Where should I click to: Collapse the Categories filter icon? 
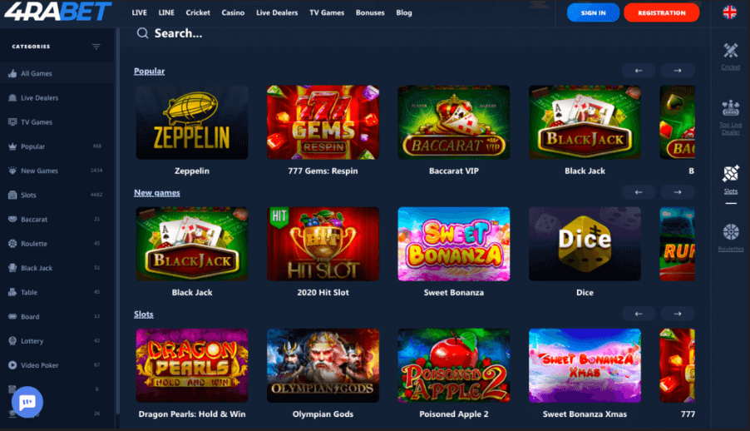click(x=96, y=47)
